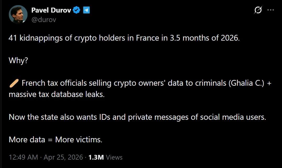
Task: Click the Telegram affiliation badge icon
Action: (87, 10)
